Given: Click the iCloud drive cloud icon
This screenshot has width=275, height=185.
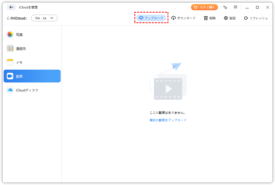Looking at the screenshot, I should pyautogui.click(x=10, y=90).
